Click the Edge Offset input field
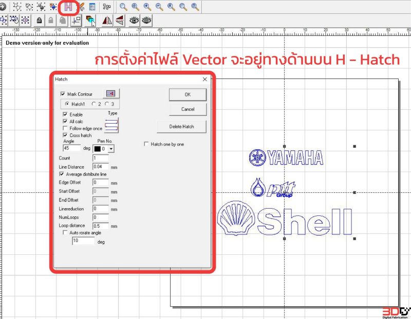The image size is (411, 319). click(101, 183)
